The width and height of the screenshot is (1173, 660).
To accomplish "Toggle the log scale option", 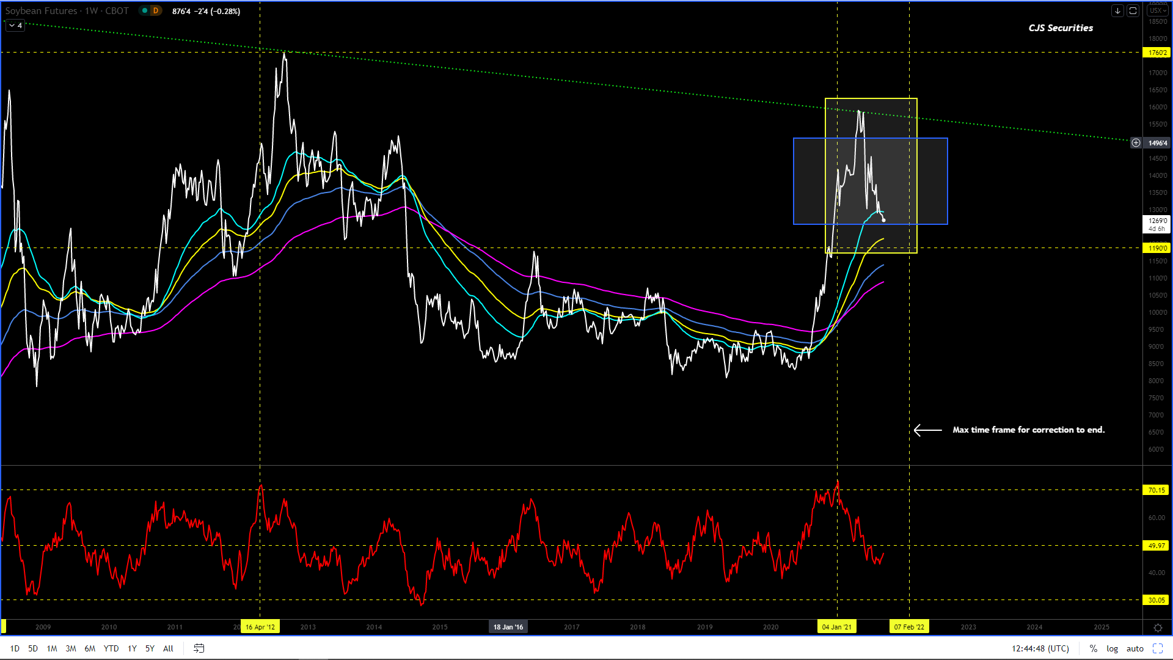I will 1112,648.
